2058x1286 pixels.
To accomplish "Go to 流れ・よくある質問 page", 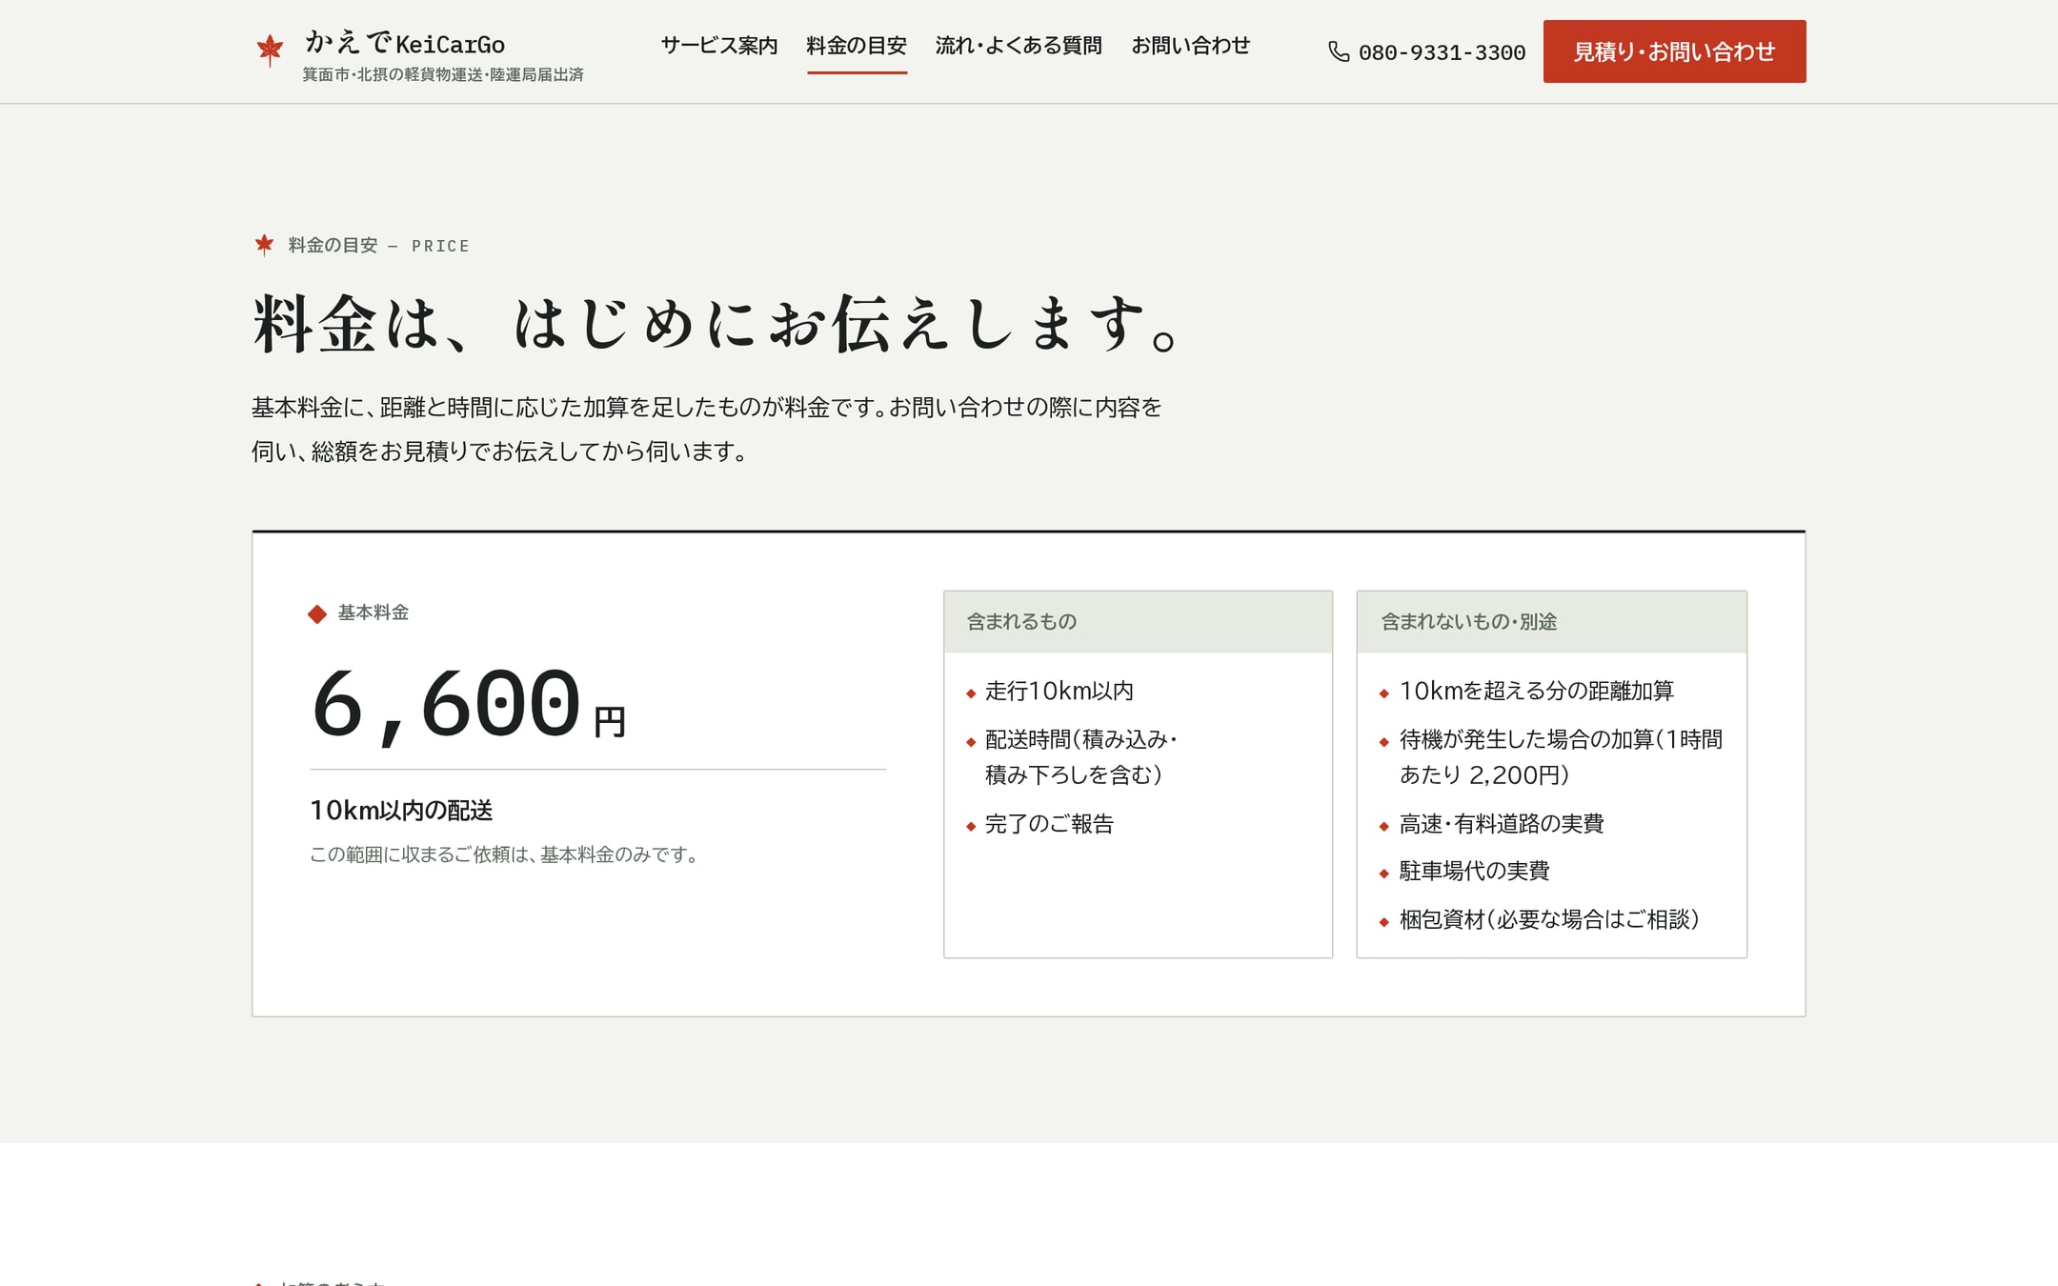I will tap(1019, 46).
